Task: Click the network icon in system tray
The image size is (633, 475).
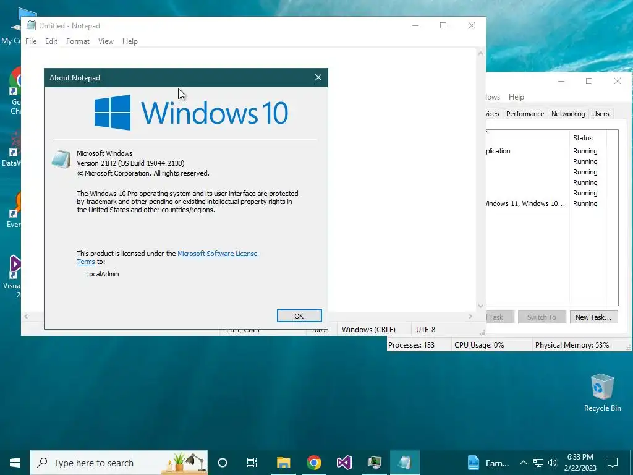Action: [x=538, y=463]
